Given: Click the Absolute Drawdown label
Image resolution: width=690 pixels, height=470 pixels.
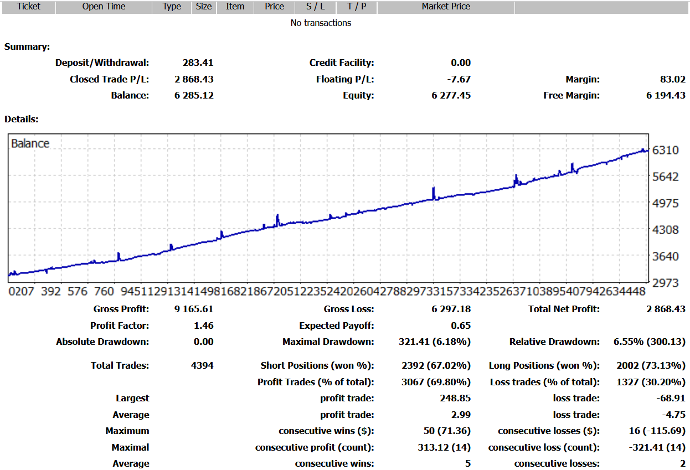Looking at the screenshot, I should [x=102, y=342].
